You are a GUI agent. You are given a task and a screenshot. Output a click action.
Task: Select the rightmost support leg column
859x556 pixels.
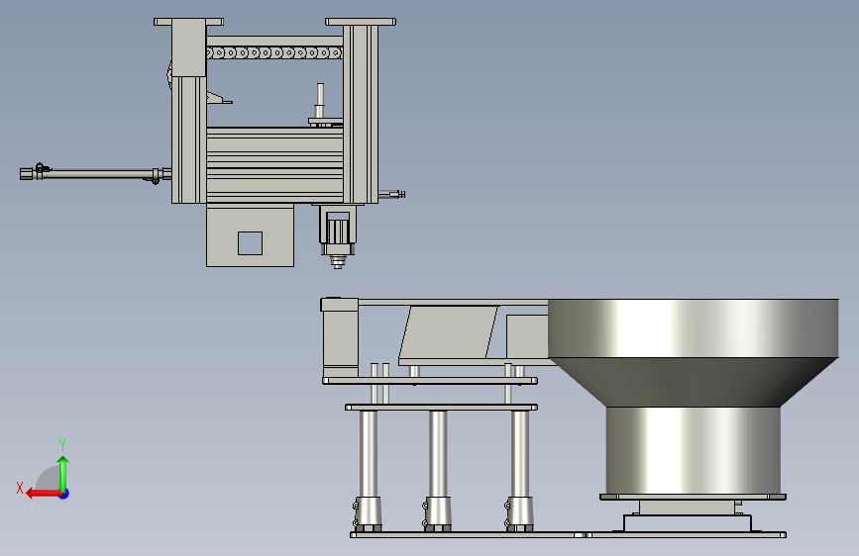click(519, 454)
